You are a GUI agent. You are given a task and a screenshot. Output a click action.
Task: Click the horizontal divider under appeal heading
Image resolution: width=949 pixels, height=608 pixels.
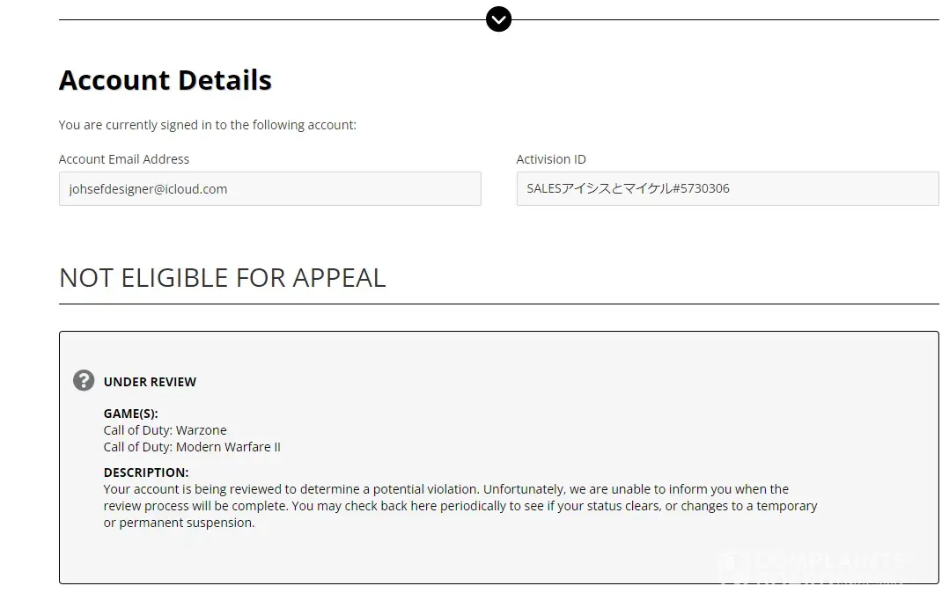pos(498,304)
